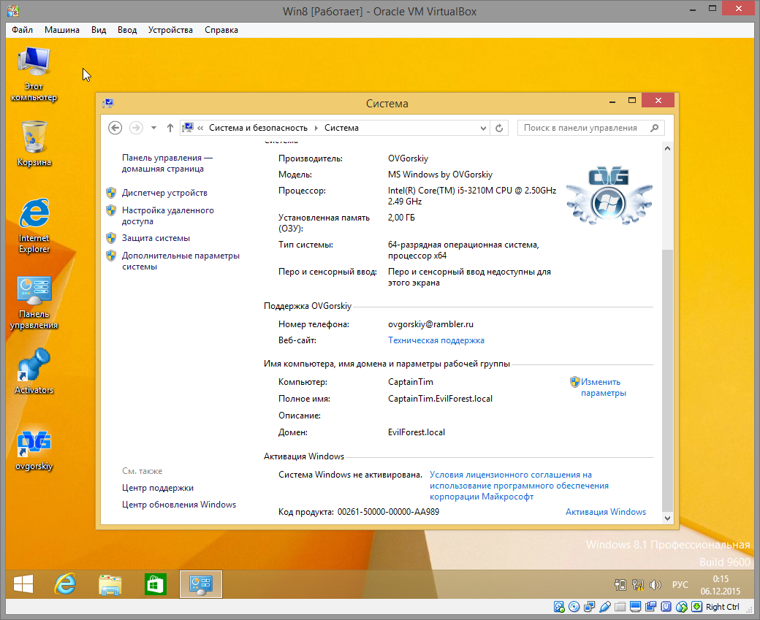Click the VirtualBox keyboard capture arrow icon
Image resolution: width=760 pixels, height=620 pixels.
[696, 607]
